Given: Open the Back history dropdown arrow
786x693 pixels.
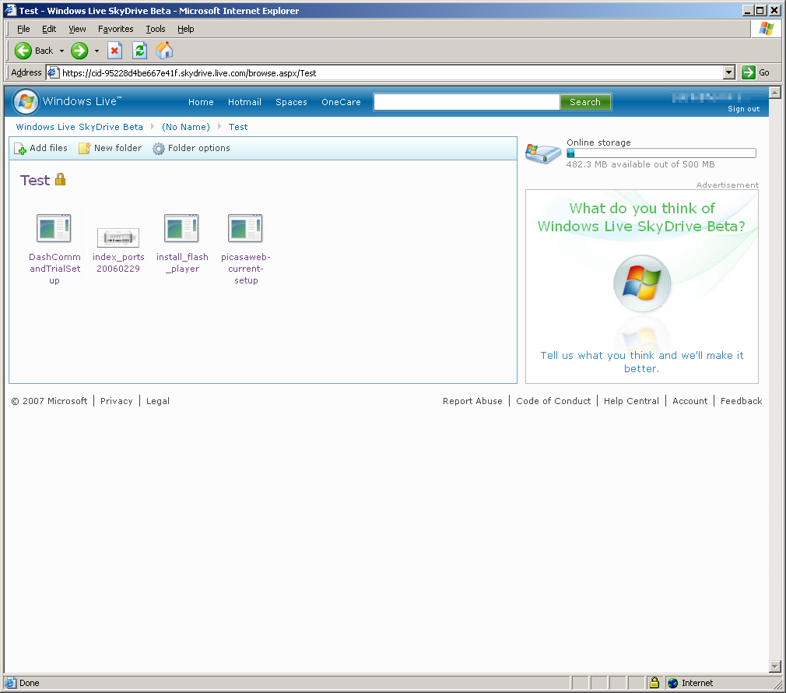Looking at the screenshot, I should pos(61,51).
